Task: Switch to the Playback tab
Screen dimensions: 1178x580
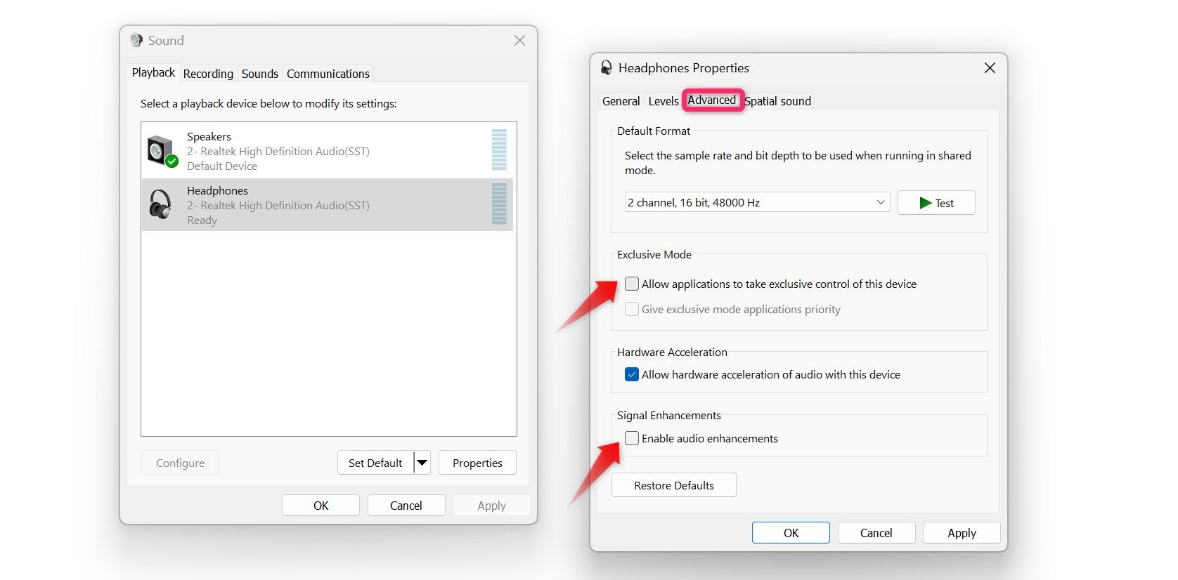Action: coord(153,73)
